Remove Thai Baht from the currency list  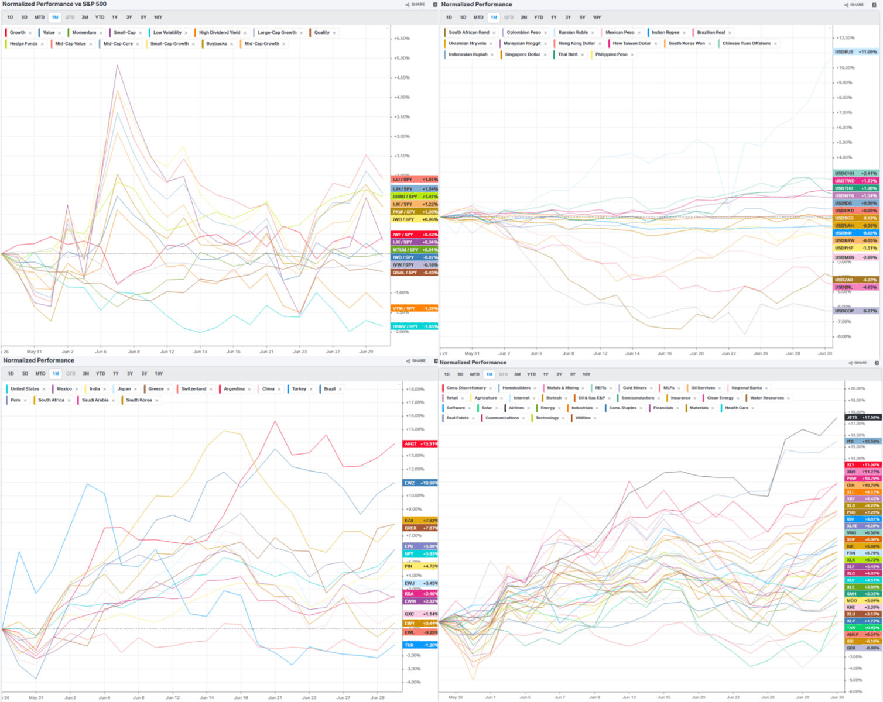tap(583, 54)
